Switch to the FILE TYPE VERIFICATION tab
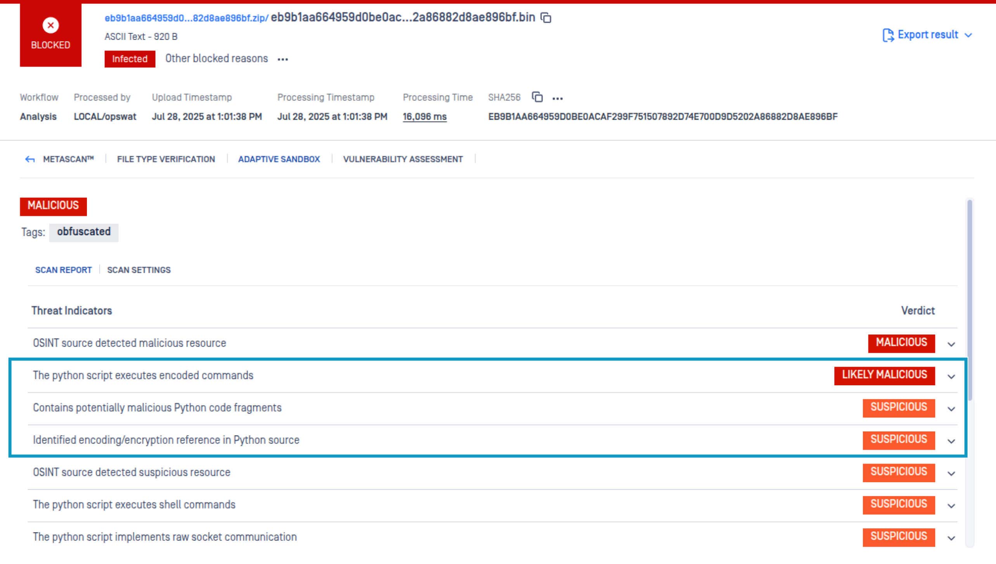 166,159
